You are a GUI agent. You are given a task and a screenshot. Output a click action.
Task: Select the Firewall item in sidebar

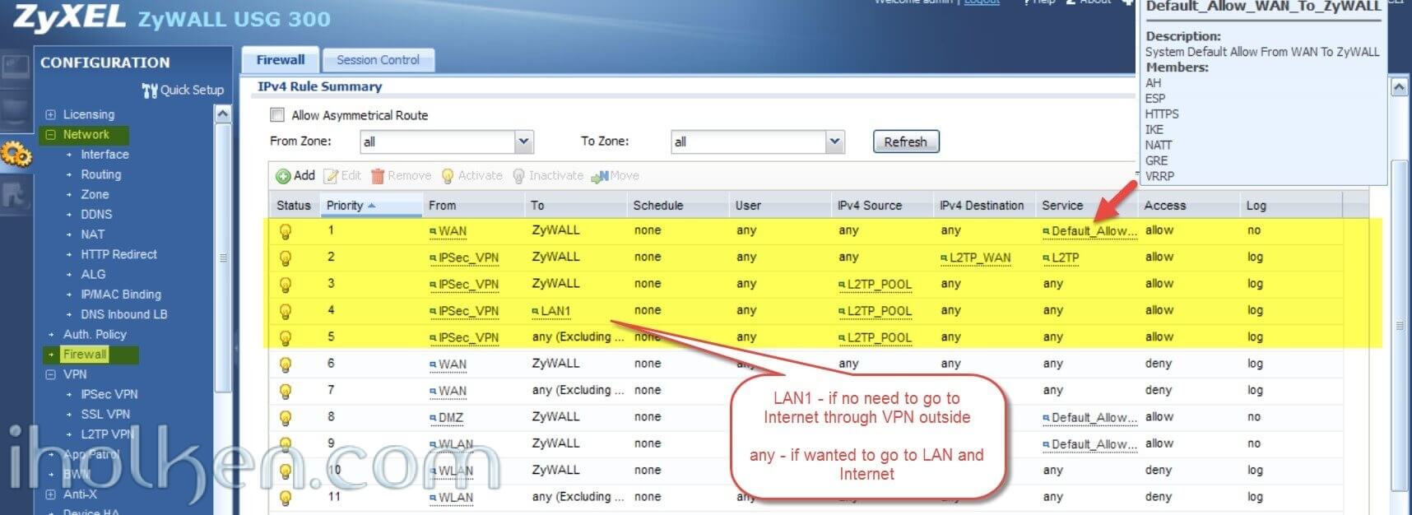[85, 355]
